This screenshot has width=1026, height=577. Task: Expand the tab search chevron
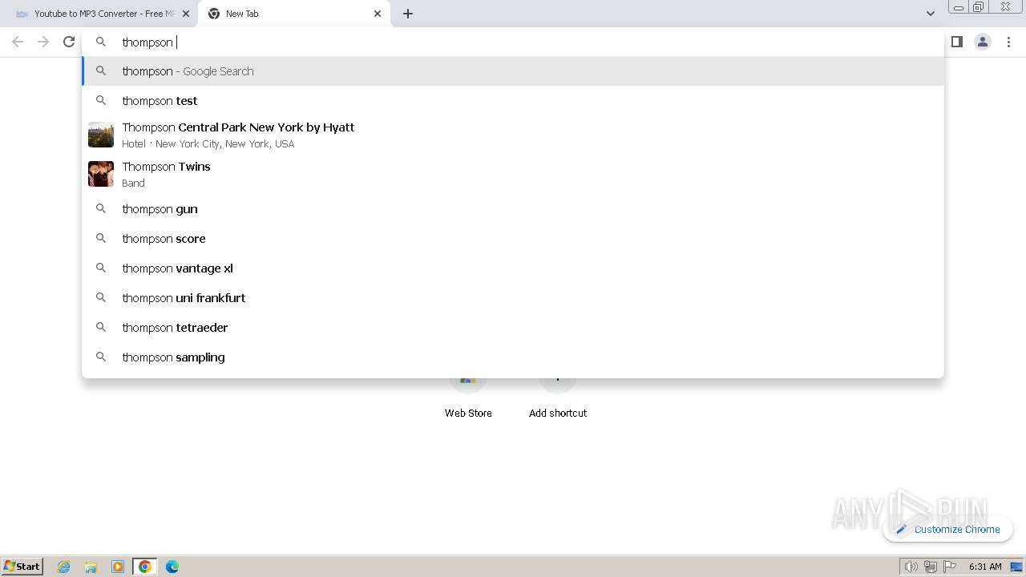[x=930, y=14]
